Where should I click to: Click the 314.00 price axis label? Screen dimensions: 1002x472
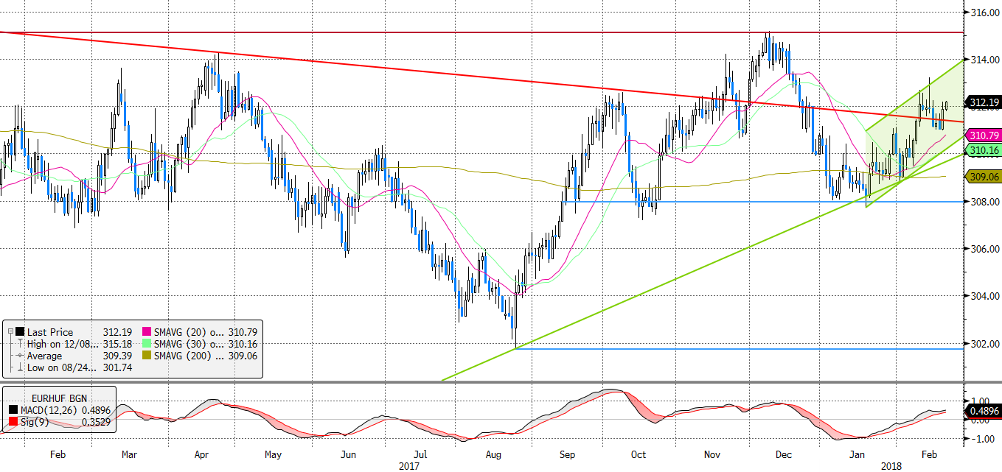pyautogui.click(x=984, y=60)
